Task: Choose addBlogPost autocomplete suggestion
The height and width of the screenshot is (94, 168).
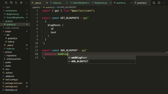Action: [x=102, y=58]
